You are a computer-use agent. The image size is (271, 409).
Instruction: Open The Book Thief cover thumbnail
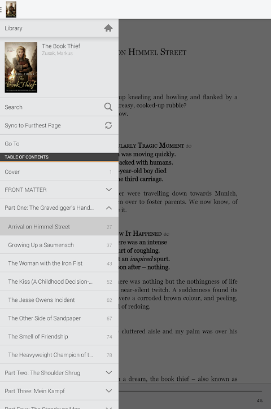(x=21, y=67)
